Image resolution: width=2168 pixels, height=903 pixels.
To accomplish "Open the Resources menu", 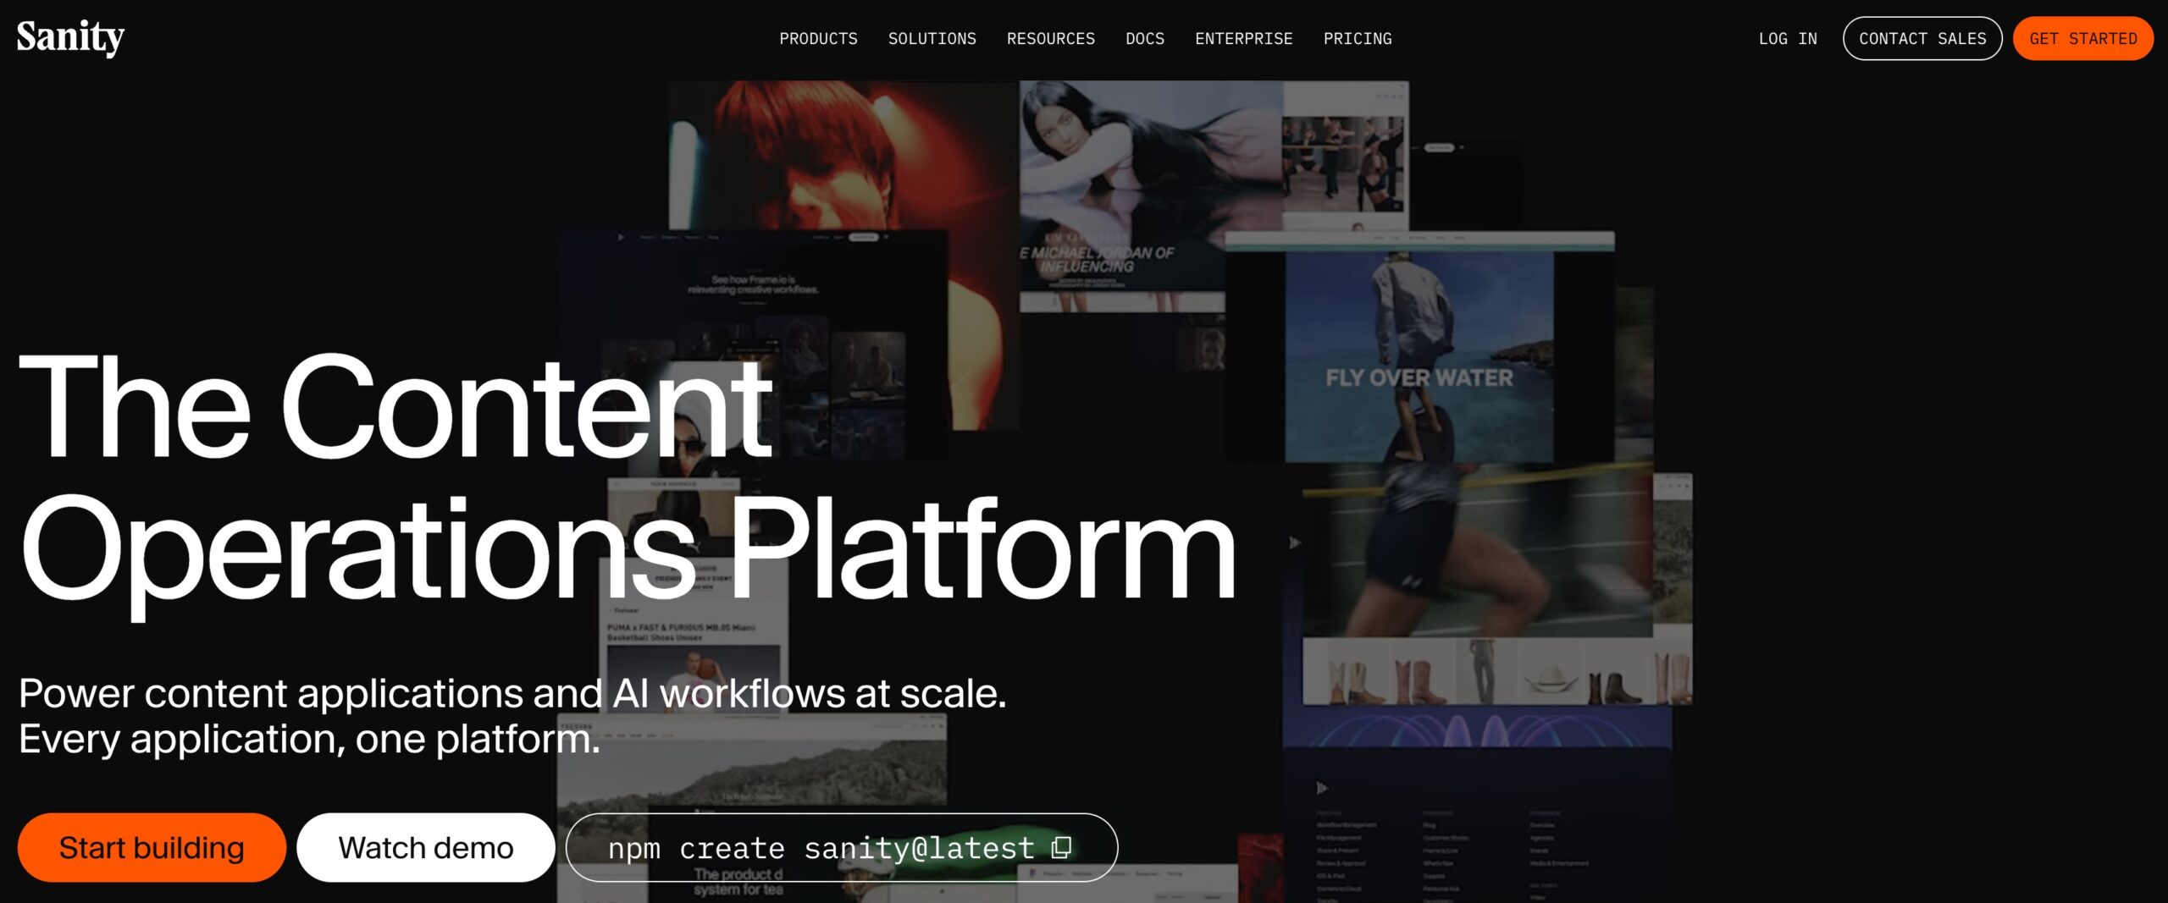I will click(x=1050, y=39).
